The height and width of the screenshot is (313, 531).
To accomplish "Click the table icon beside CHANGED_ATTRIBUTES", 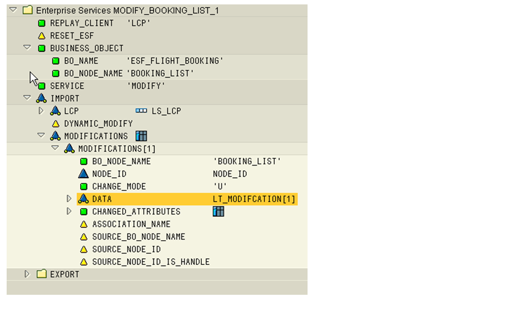I will tap(218, 211).
